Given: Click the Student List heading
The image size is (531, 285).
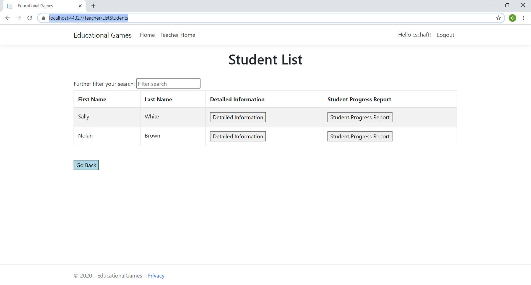Looking at the screenshot, I should point(265,59).
